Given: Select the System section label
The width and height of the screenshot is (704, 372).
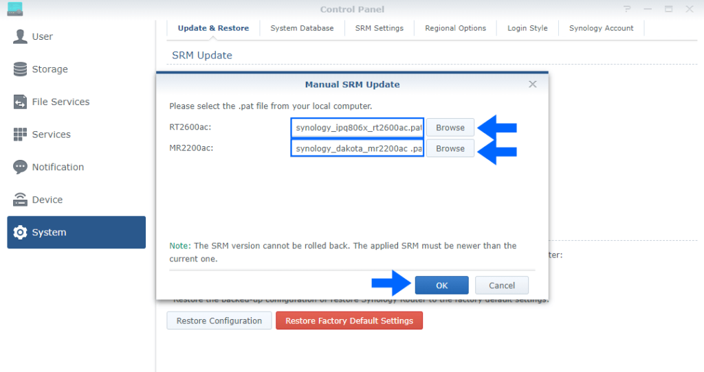Looking at the screenshot, I should [x=49, y=233].
